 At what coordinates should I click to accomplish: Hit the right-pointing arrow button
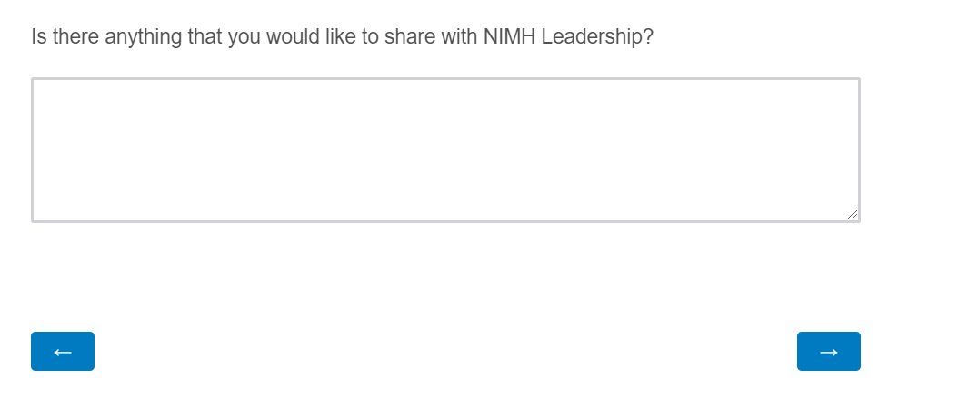click(828, 352)
